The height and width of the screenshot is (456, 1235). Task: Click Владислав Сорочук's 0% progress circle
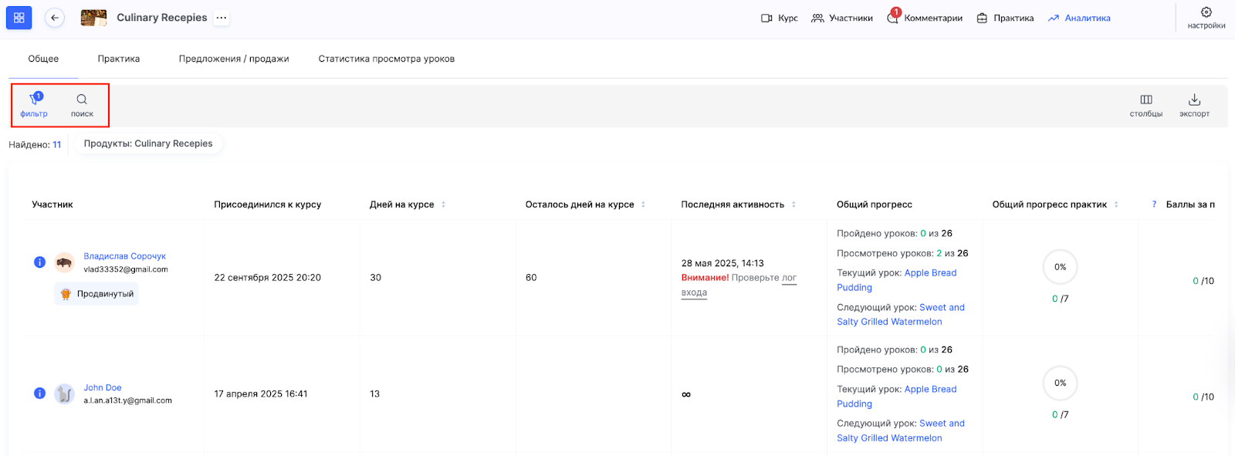click(x=1060, y=267)
